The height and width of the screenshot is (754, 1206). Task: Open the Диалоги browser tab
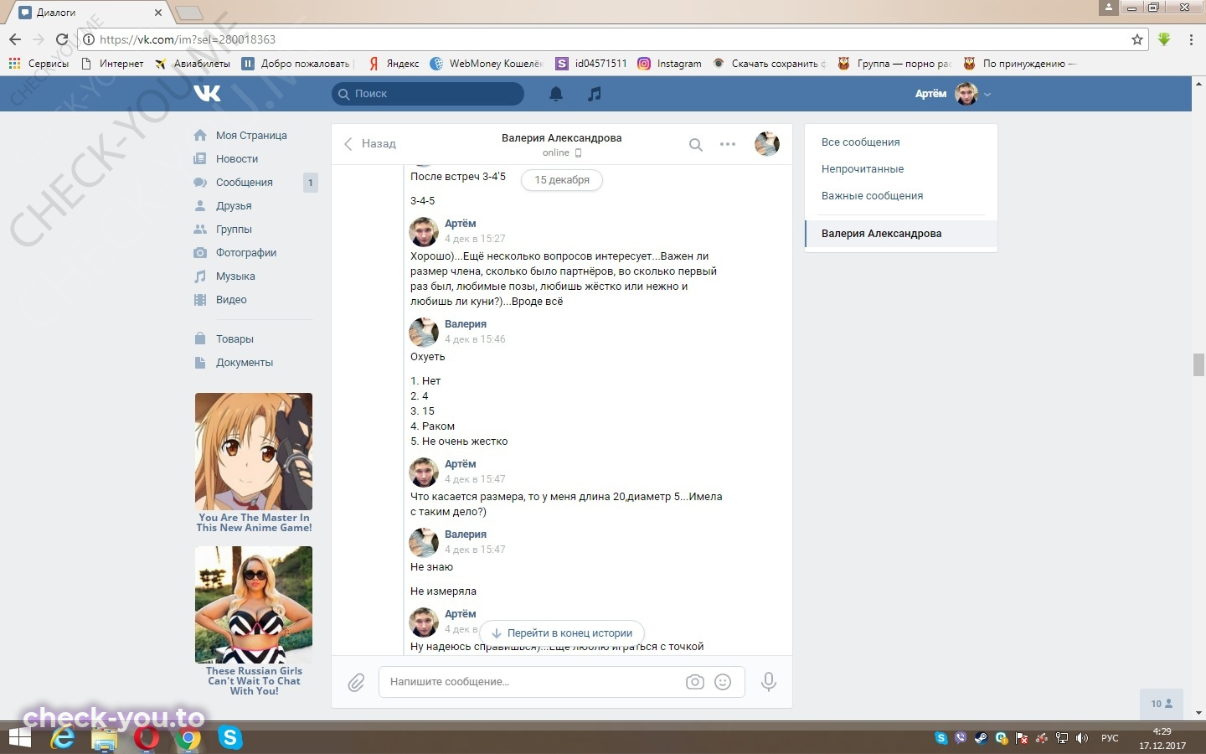coord(91,13)
